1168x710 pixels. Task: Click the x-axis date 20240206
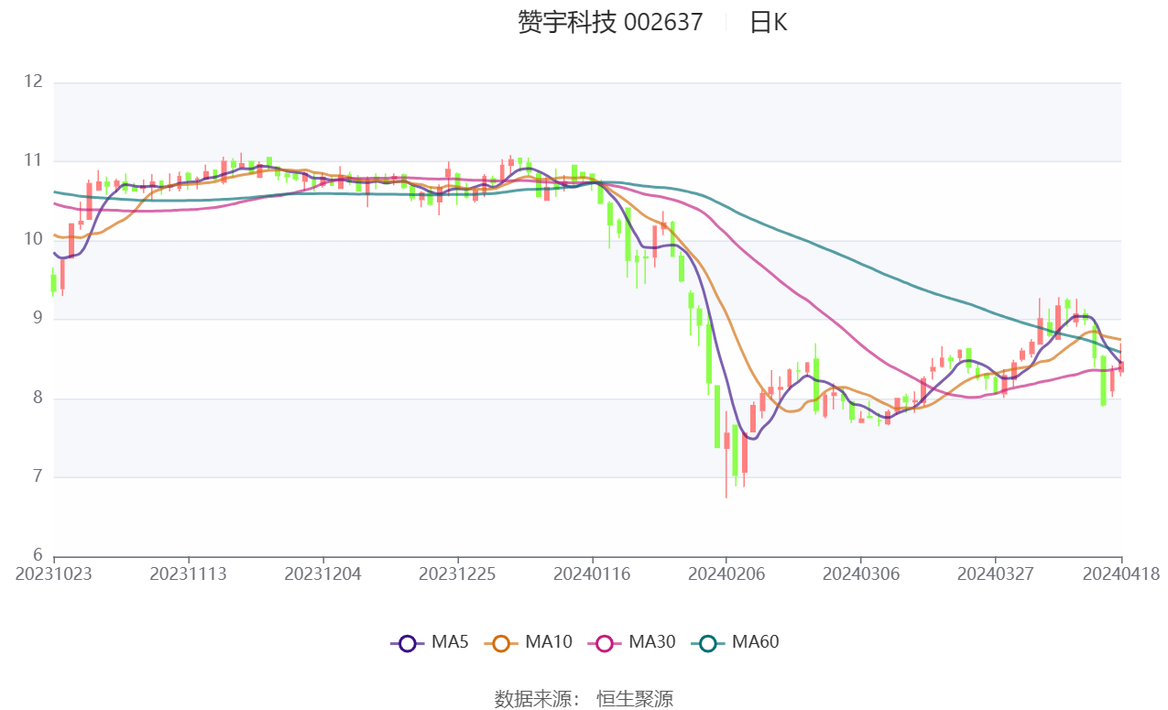(726, 573)
